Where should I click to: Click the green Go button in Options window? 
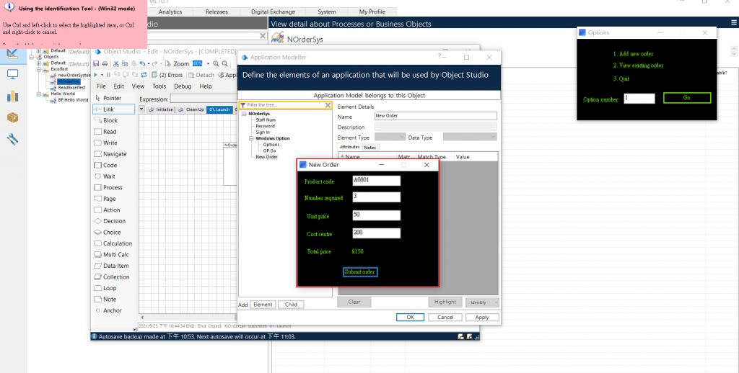click(687, 98)
